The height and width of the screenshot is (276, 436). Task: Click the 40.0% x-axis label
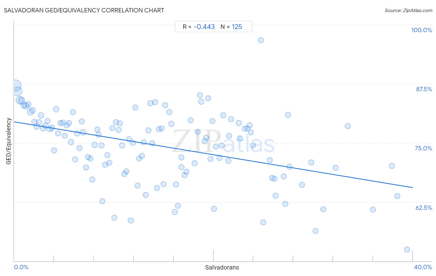pos(423,267)
